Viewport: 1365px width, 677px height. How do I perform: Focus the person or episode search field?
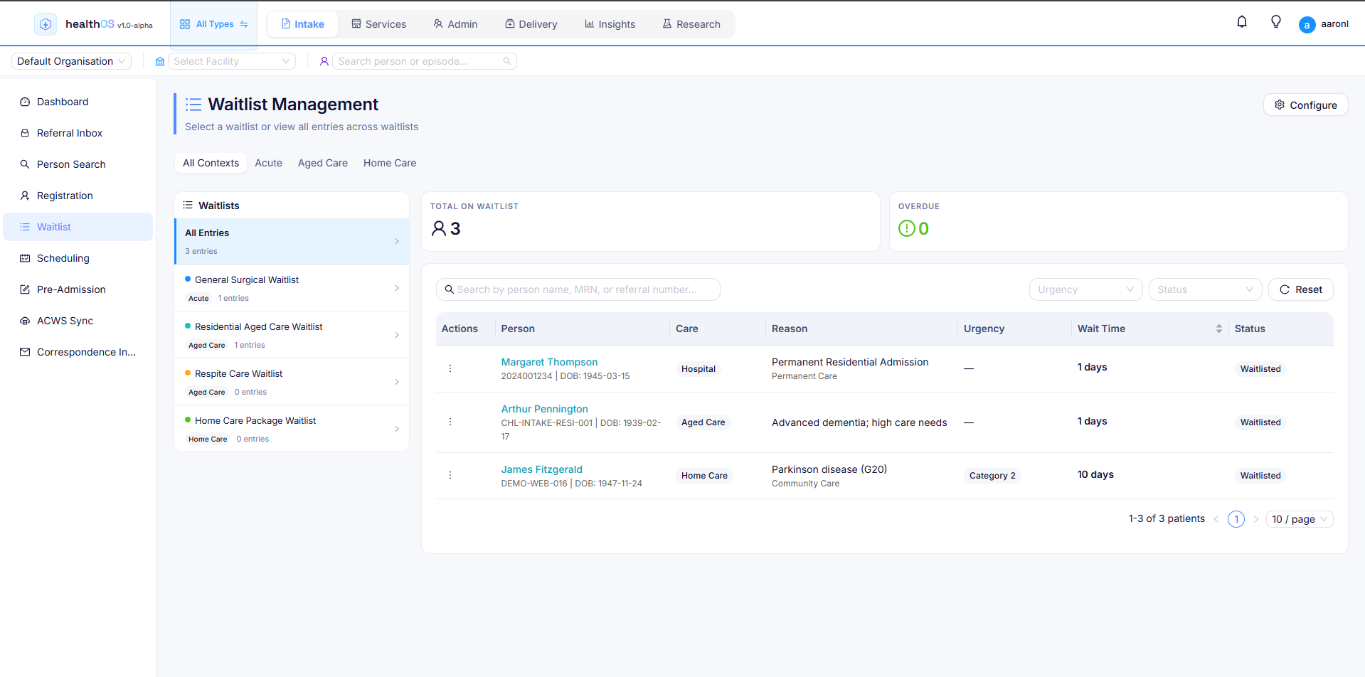[x=425, y=61]
